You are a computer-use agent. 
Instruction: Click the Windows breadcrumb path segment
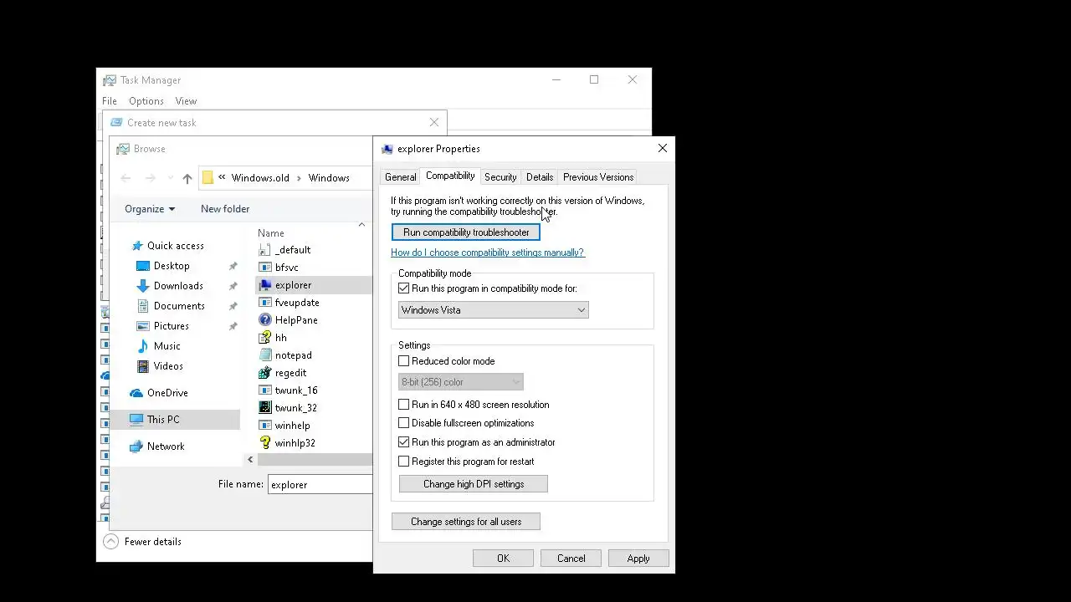click(329, 178)
